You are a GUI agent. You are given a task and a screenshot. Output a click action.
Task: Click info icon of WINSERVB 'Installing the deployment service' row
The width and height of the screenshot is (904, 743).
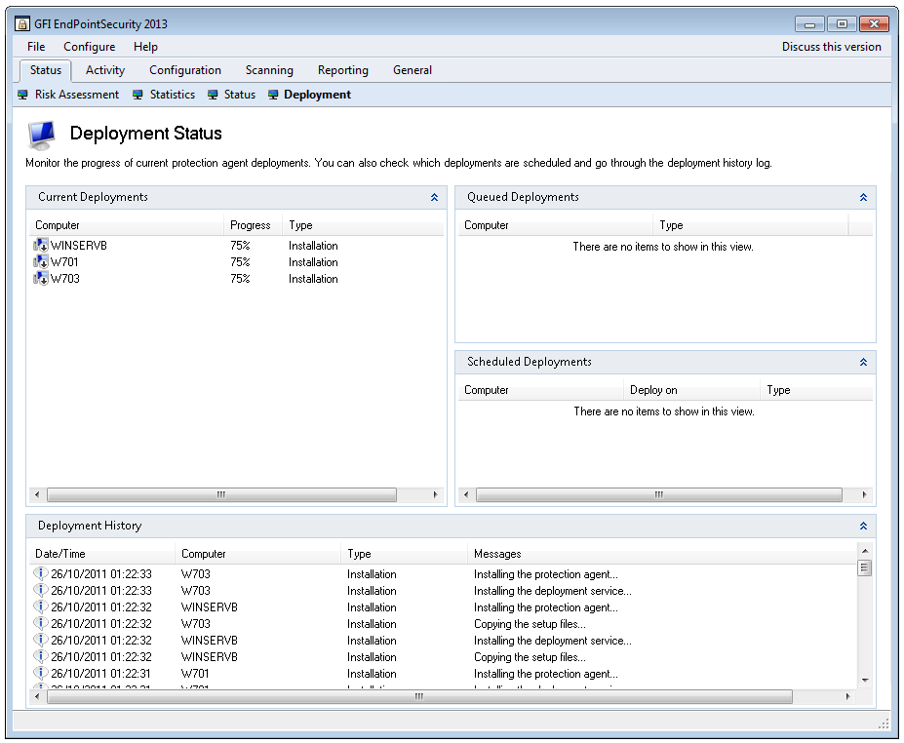(40, 641)
